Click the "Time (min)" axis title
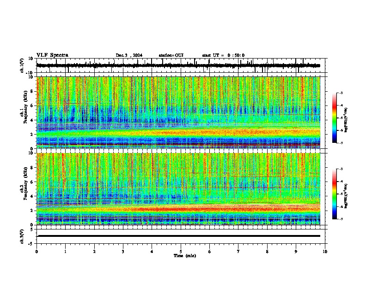This screenshot has width=366, height=282. click(185, 256)
